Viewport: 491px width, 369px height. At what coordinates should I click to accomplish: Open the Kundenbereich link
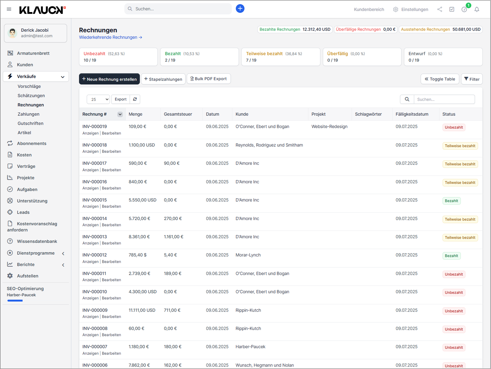pos(369,10)
